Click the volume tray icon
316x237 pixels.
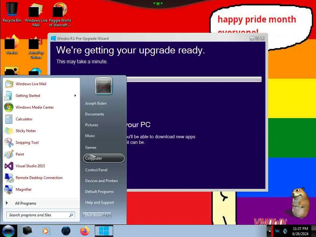pyautogui.click(x=285, y=231)
